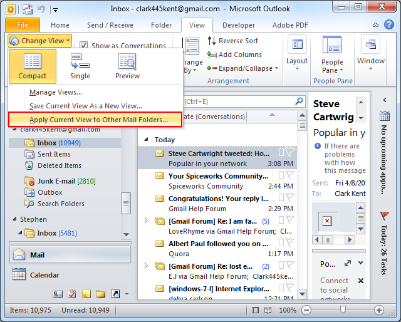Choose Apply Current View to Other Mail Folders...

click(x=95, y=120)
